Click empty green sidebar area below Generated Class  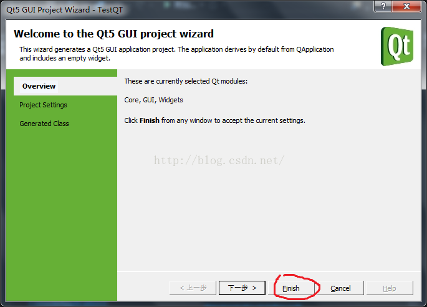62,213
